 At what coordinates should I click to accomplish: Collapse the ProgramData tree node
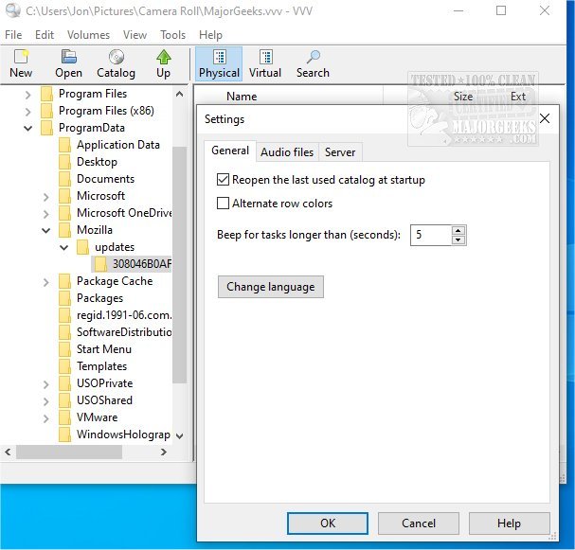(27, 128)
